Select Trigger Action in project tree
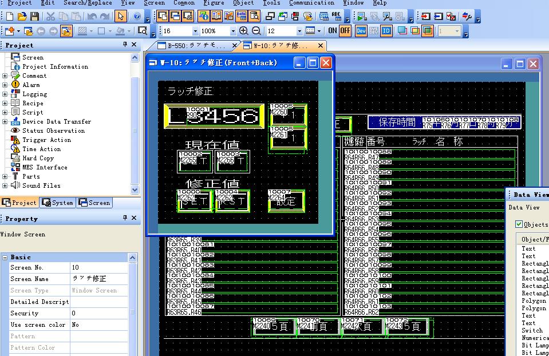Image resolution: width=549 pixels, height=356 pixels. tap(46, 140)
